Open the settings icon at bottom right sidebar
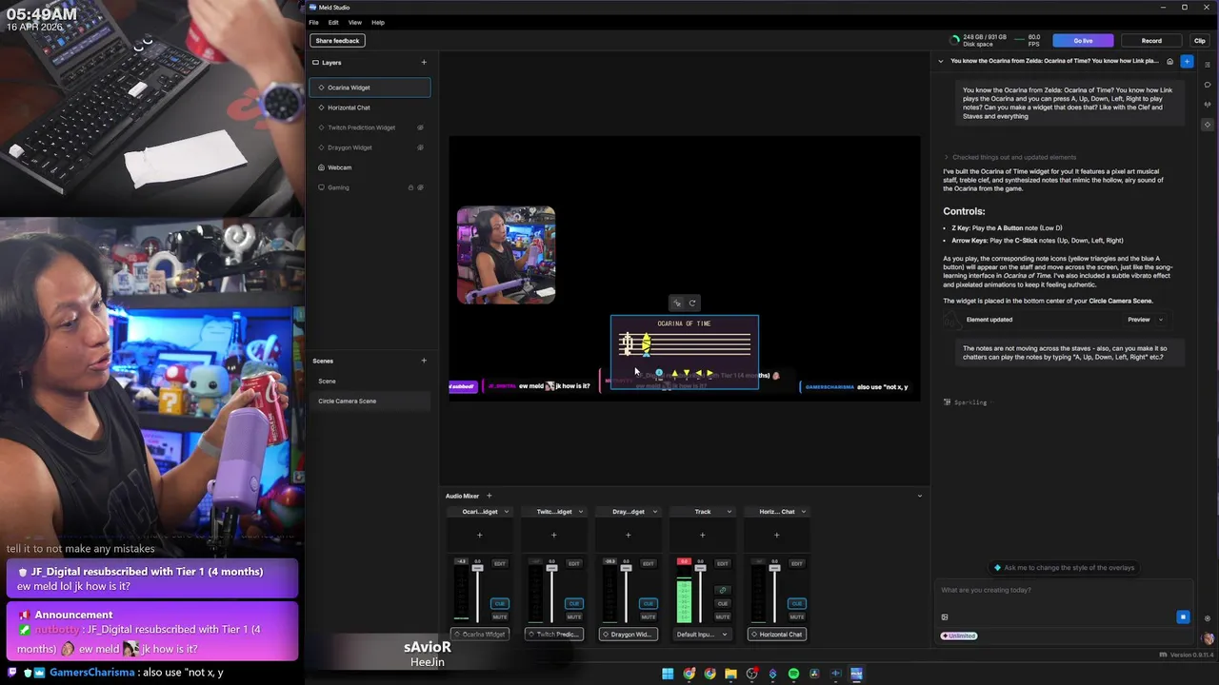This screenshot has height=685, width=1219. pyautogui.click(x=1208, y=618)
